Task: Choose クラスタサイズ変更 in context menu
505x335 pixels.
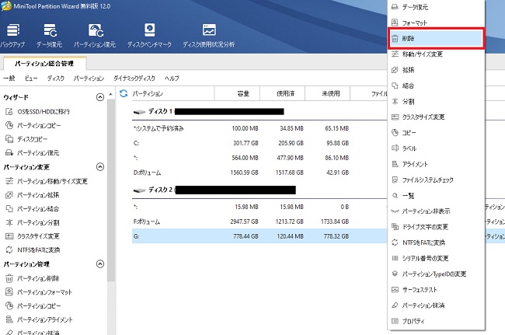Action: pos(437,117)
